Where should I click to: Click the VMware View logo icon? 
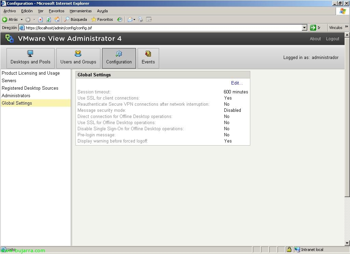tap(9, 38)
